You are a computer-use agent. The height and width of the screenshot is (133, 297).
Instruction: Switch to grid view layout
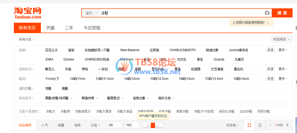[249, 125]
